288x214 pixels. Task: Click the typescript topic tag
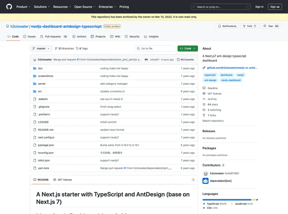(210, 75)
